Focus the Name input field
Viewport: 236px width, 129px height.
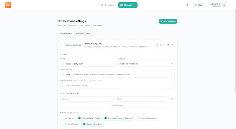[x=88, y=64]
